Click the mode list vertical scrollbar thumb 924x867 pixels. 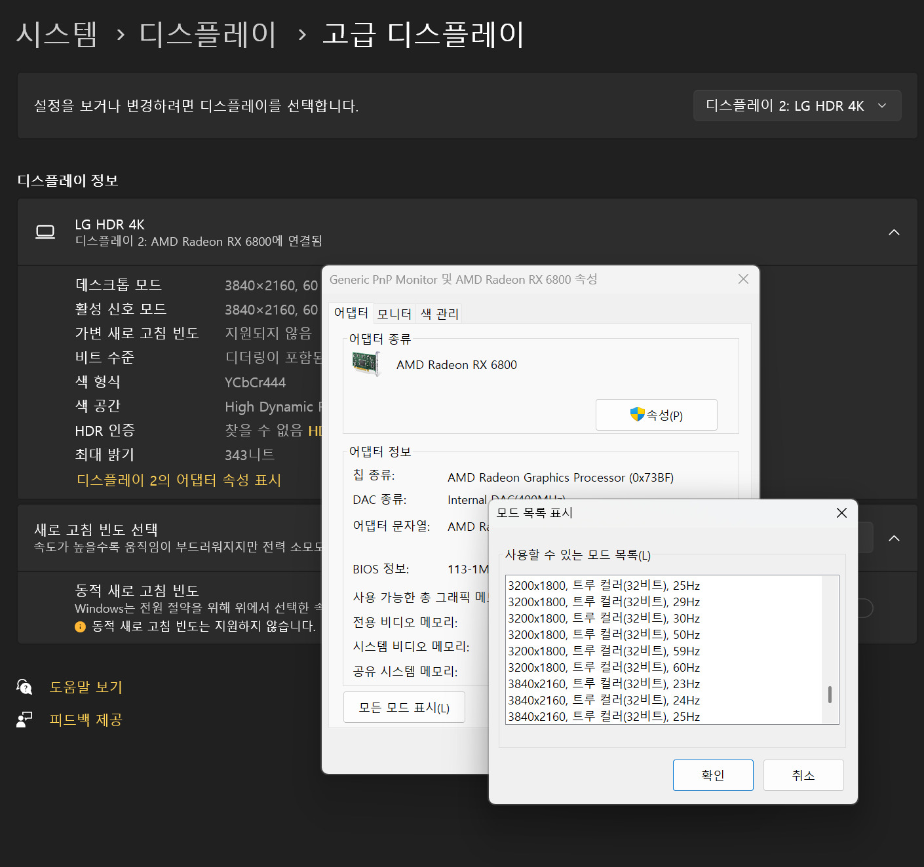pos(830,695)
